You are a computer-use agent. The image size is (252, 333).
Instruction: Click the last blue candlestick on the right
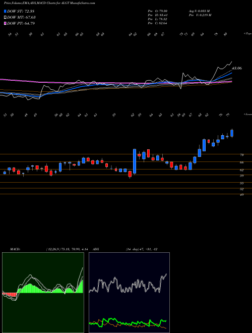pyautogui.click(x=232, y=133)
